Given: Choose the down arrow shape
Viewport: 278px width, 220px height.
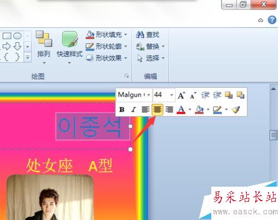Looking at the screenshot, I should click(17, 46).
